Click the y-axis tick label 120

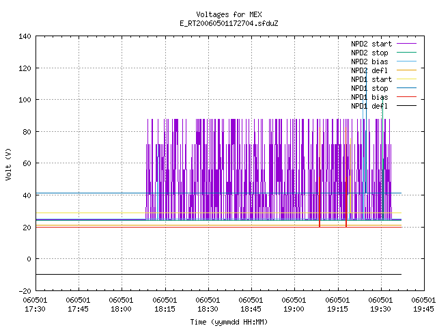tap(25, 68)
